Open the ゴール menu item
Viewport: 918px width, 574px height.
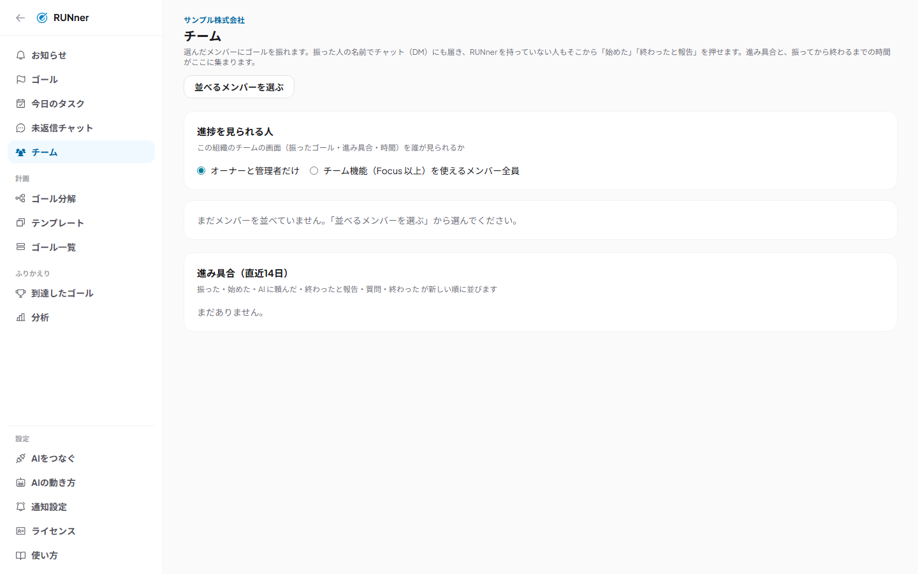coord(81,80)
